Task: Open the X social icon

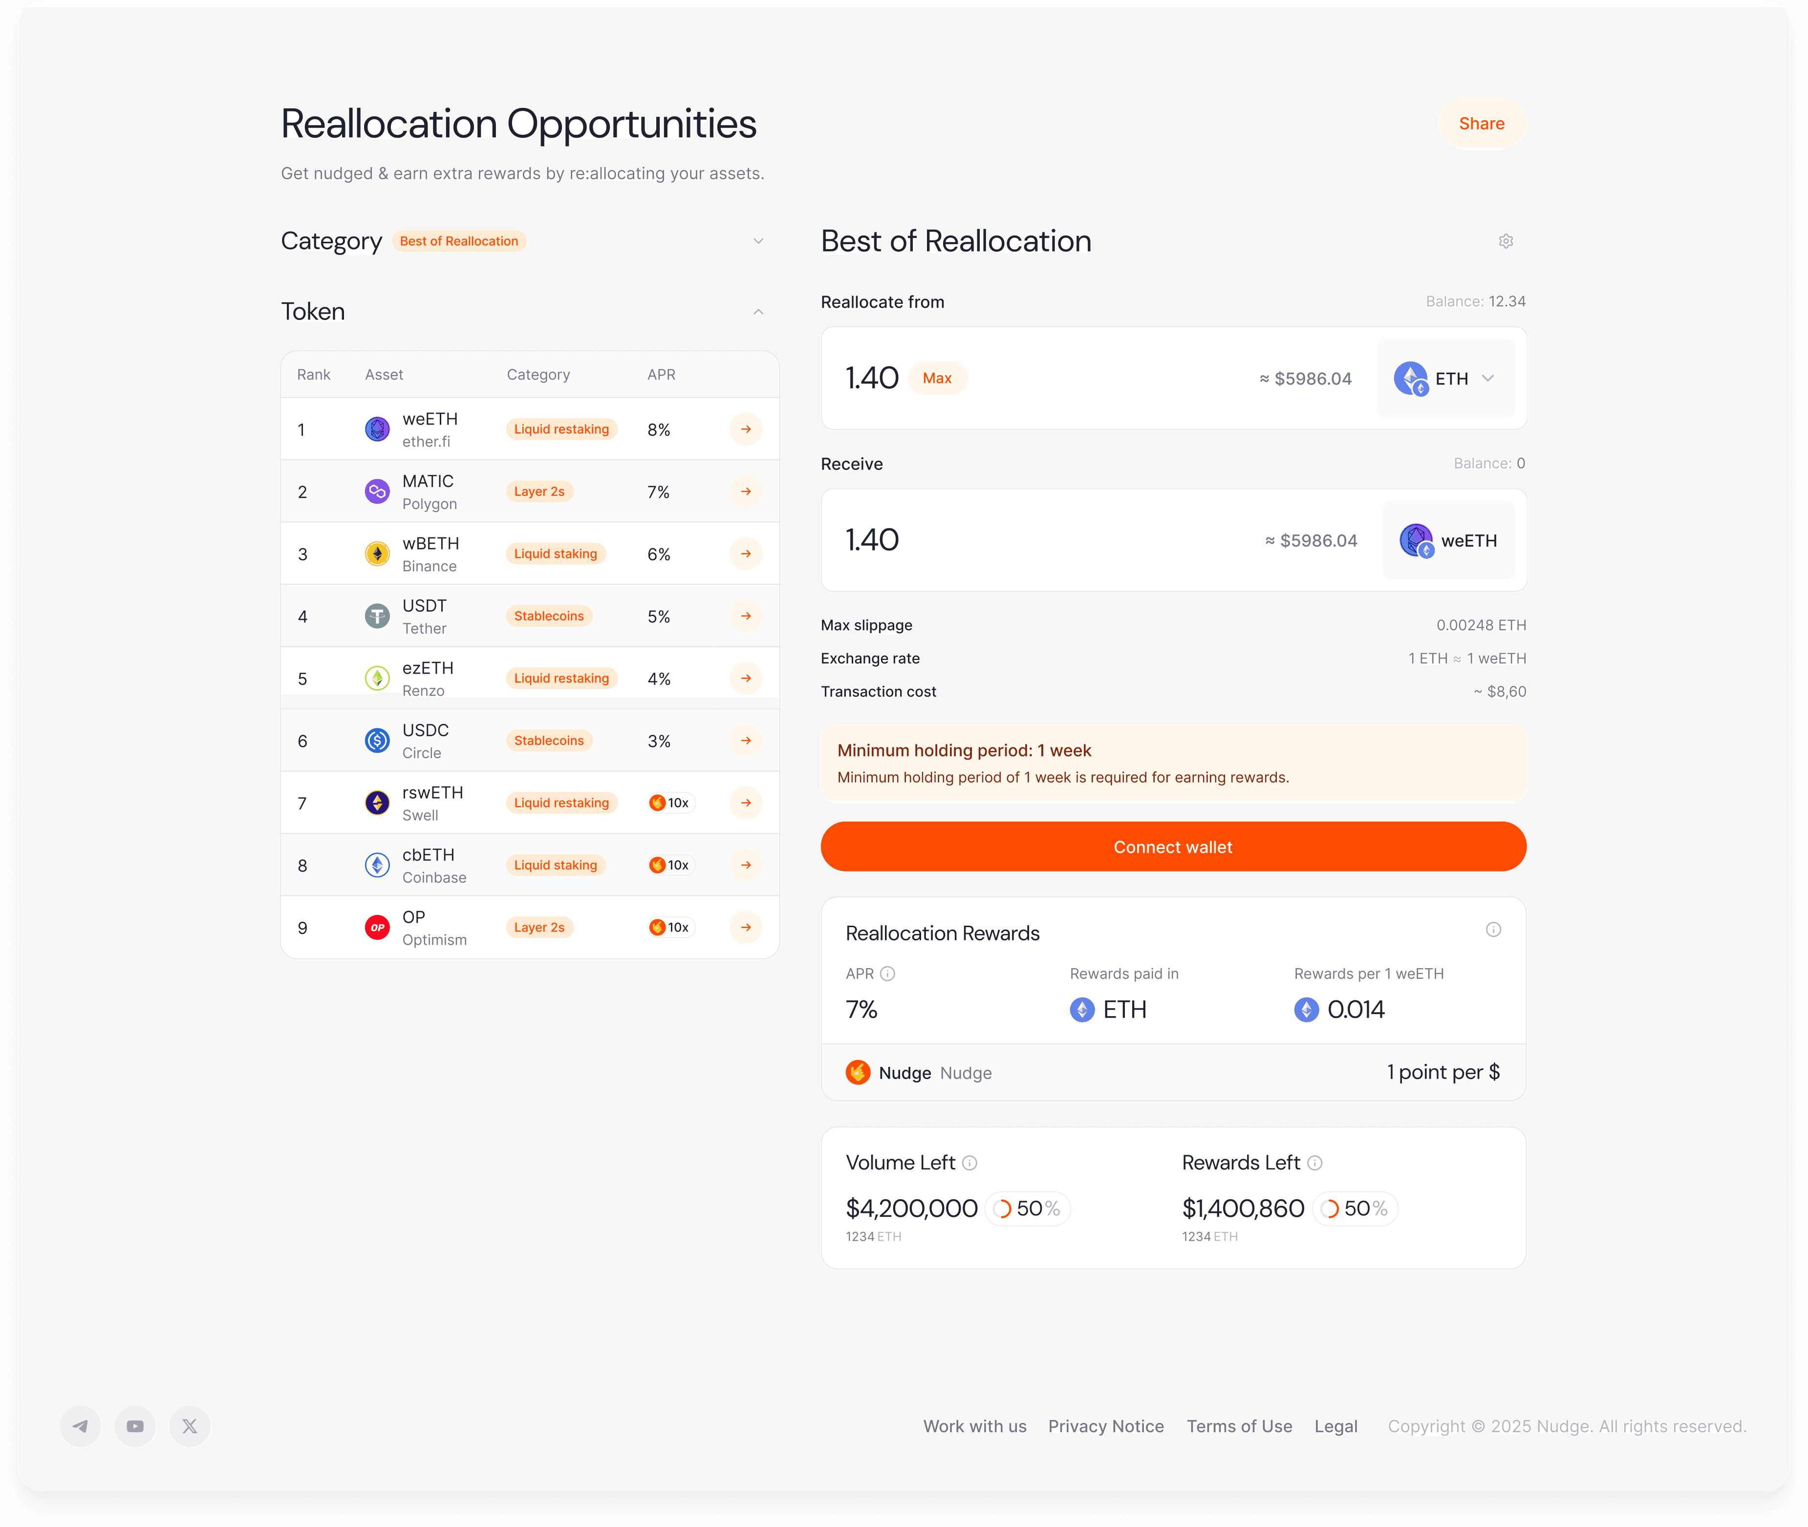Action: click(189, 1426)
